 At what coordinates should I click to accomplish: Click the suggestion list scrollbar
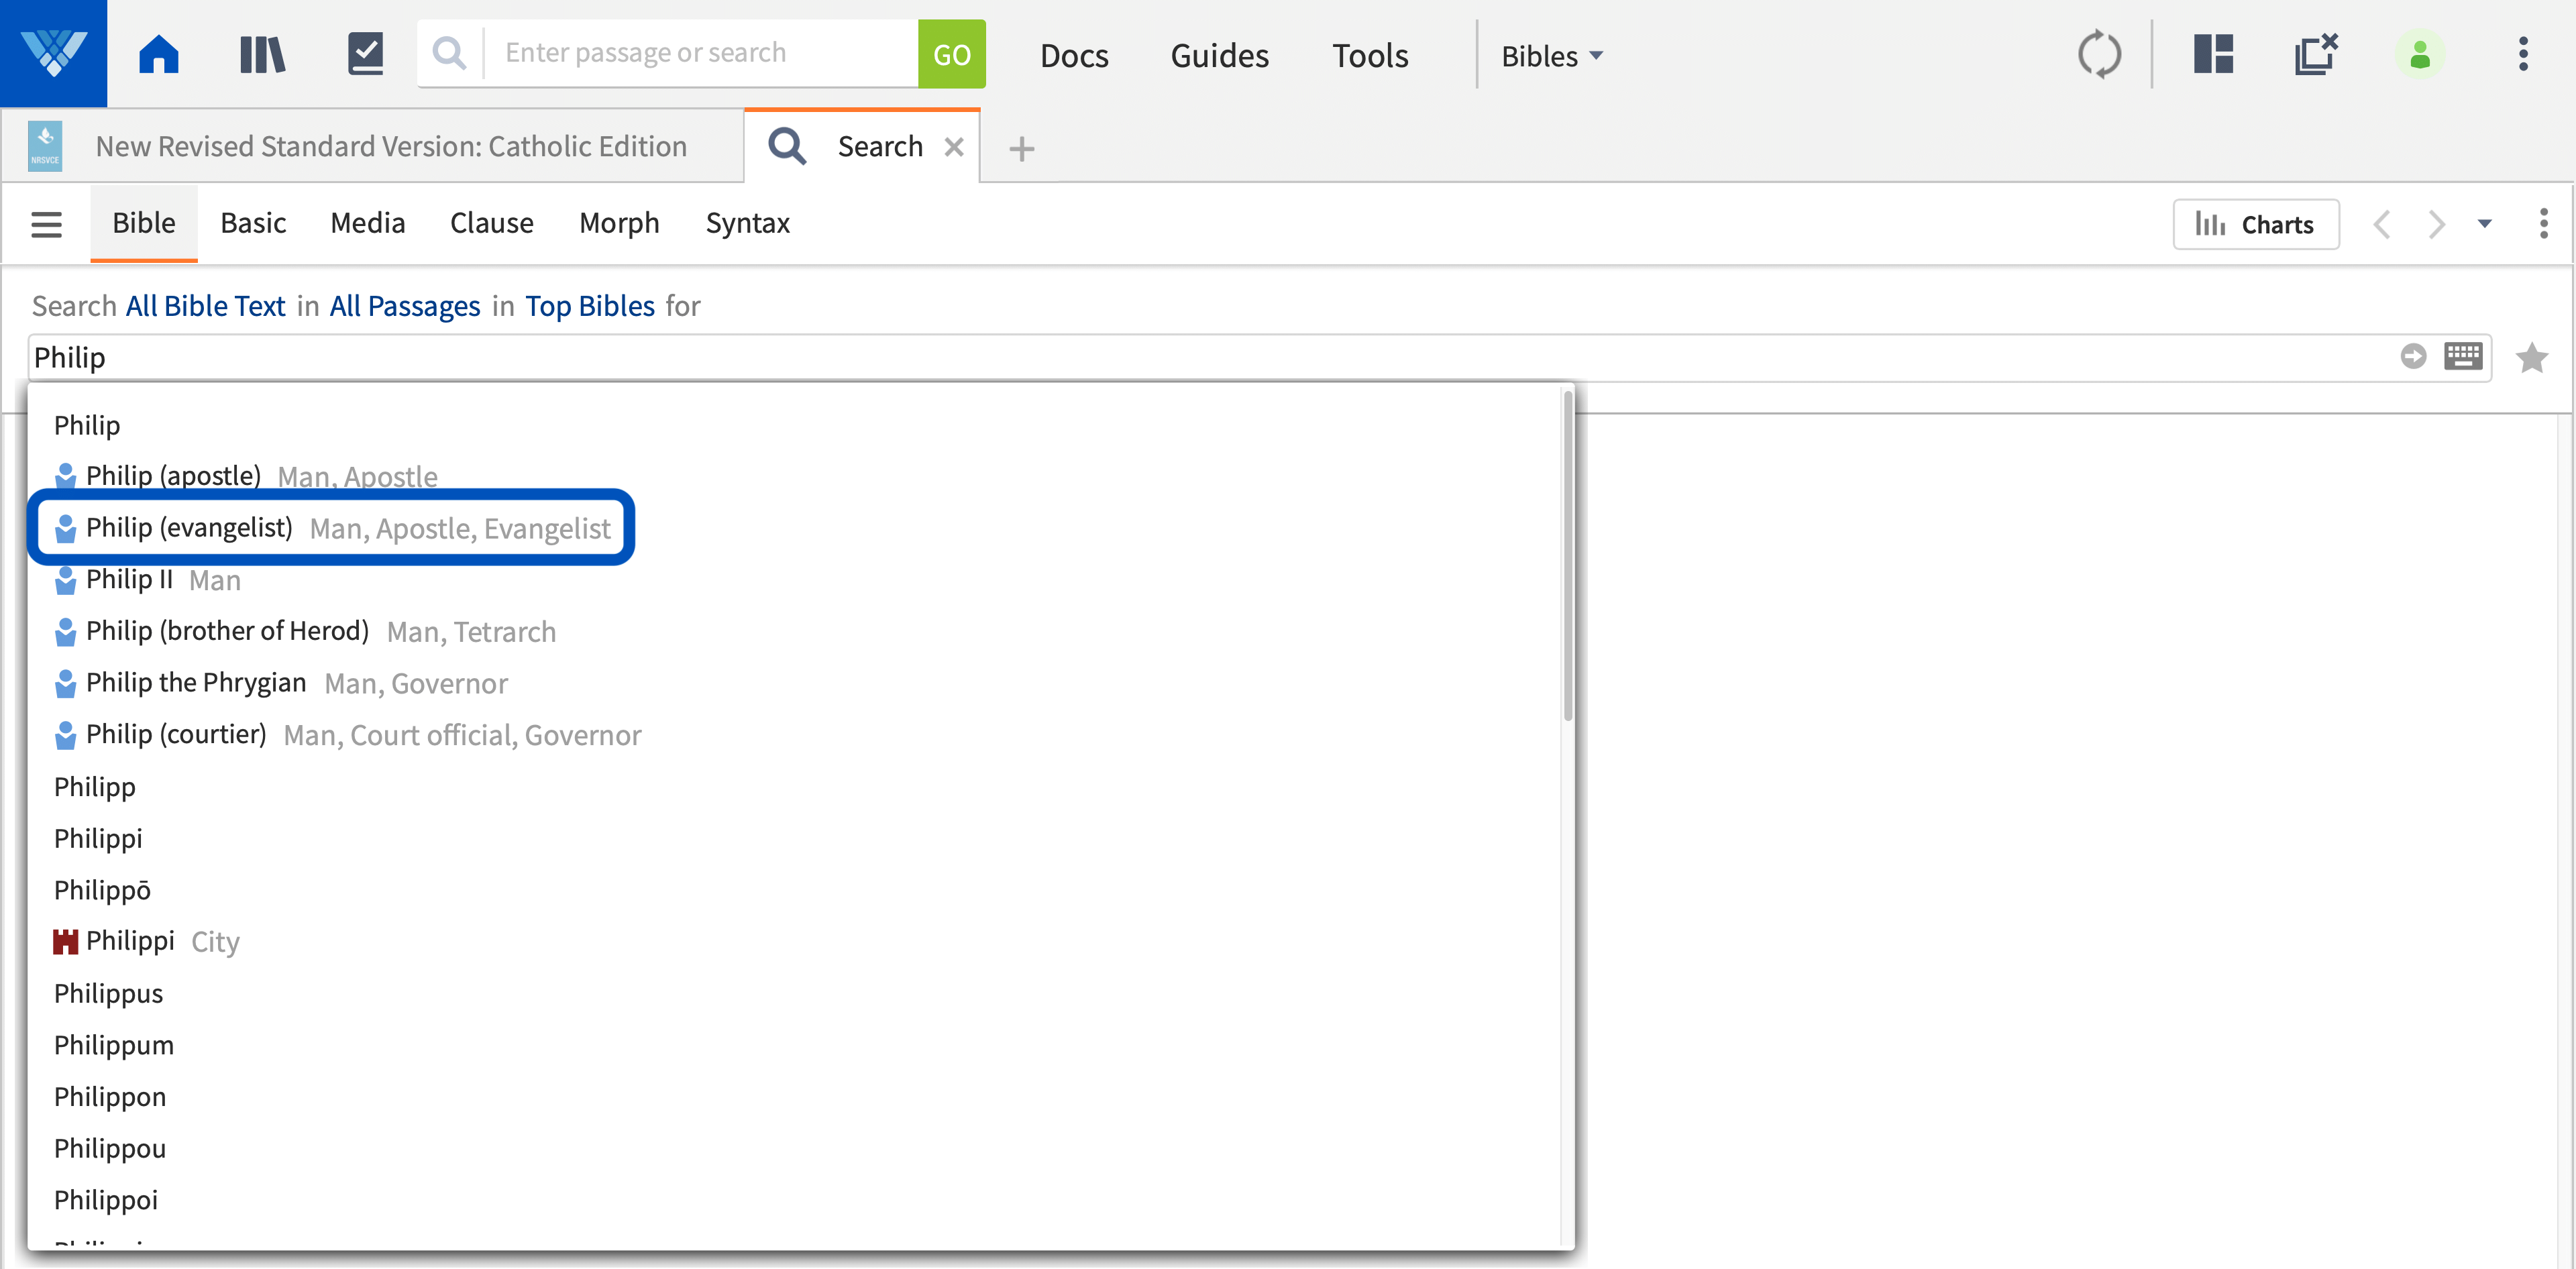[x=1567, y=556]
